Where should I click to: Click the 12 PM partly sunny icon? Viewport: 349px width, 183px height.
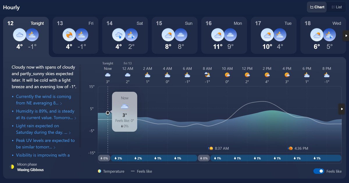tap(247, 75)
